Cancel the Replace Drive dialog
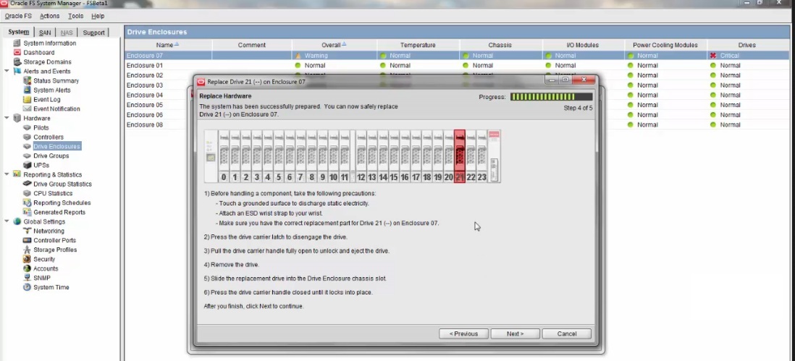795x361 pixels. [x=567, y=334]
